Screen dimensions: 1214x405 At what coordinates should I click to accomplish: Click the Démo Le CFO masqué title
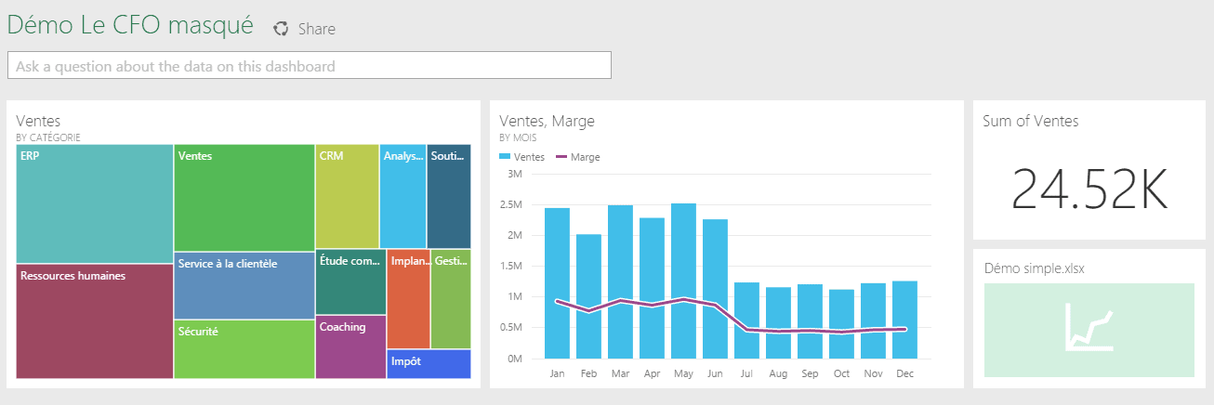coord(130,26)
